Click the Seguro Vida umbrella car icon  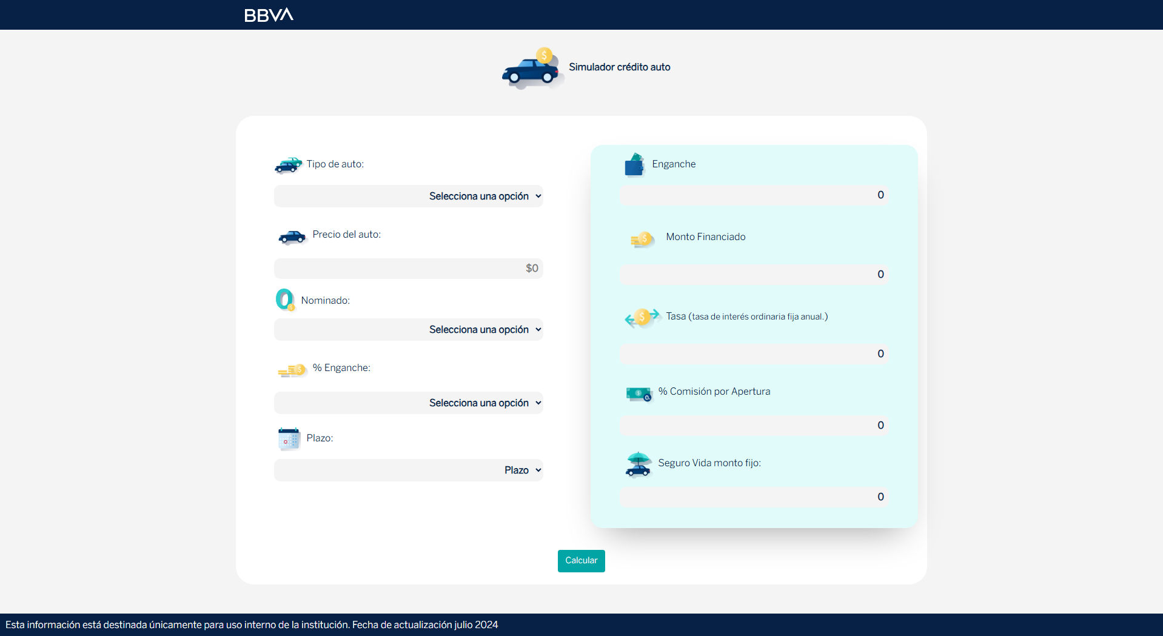(x=638, y=464)
